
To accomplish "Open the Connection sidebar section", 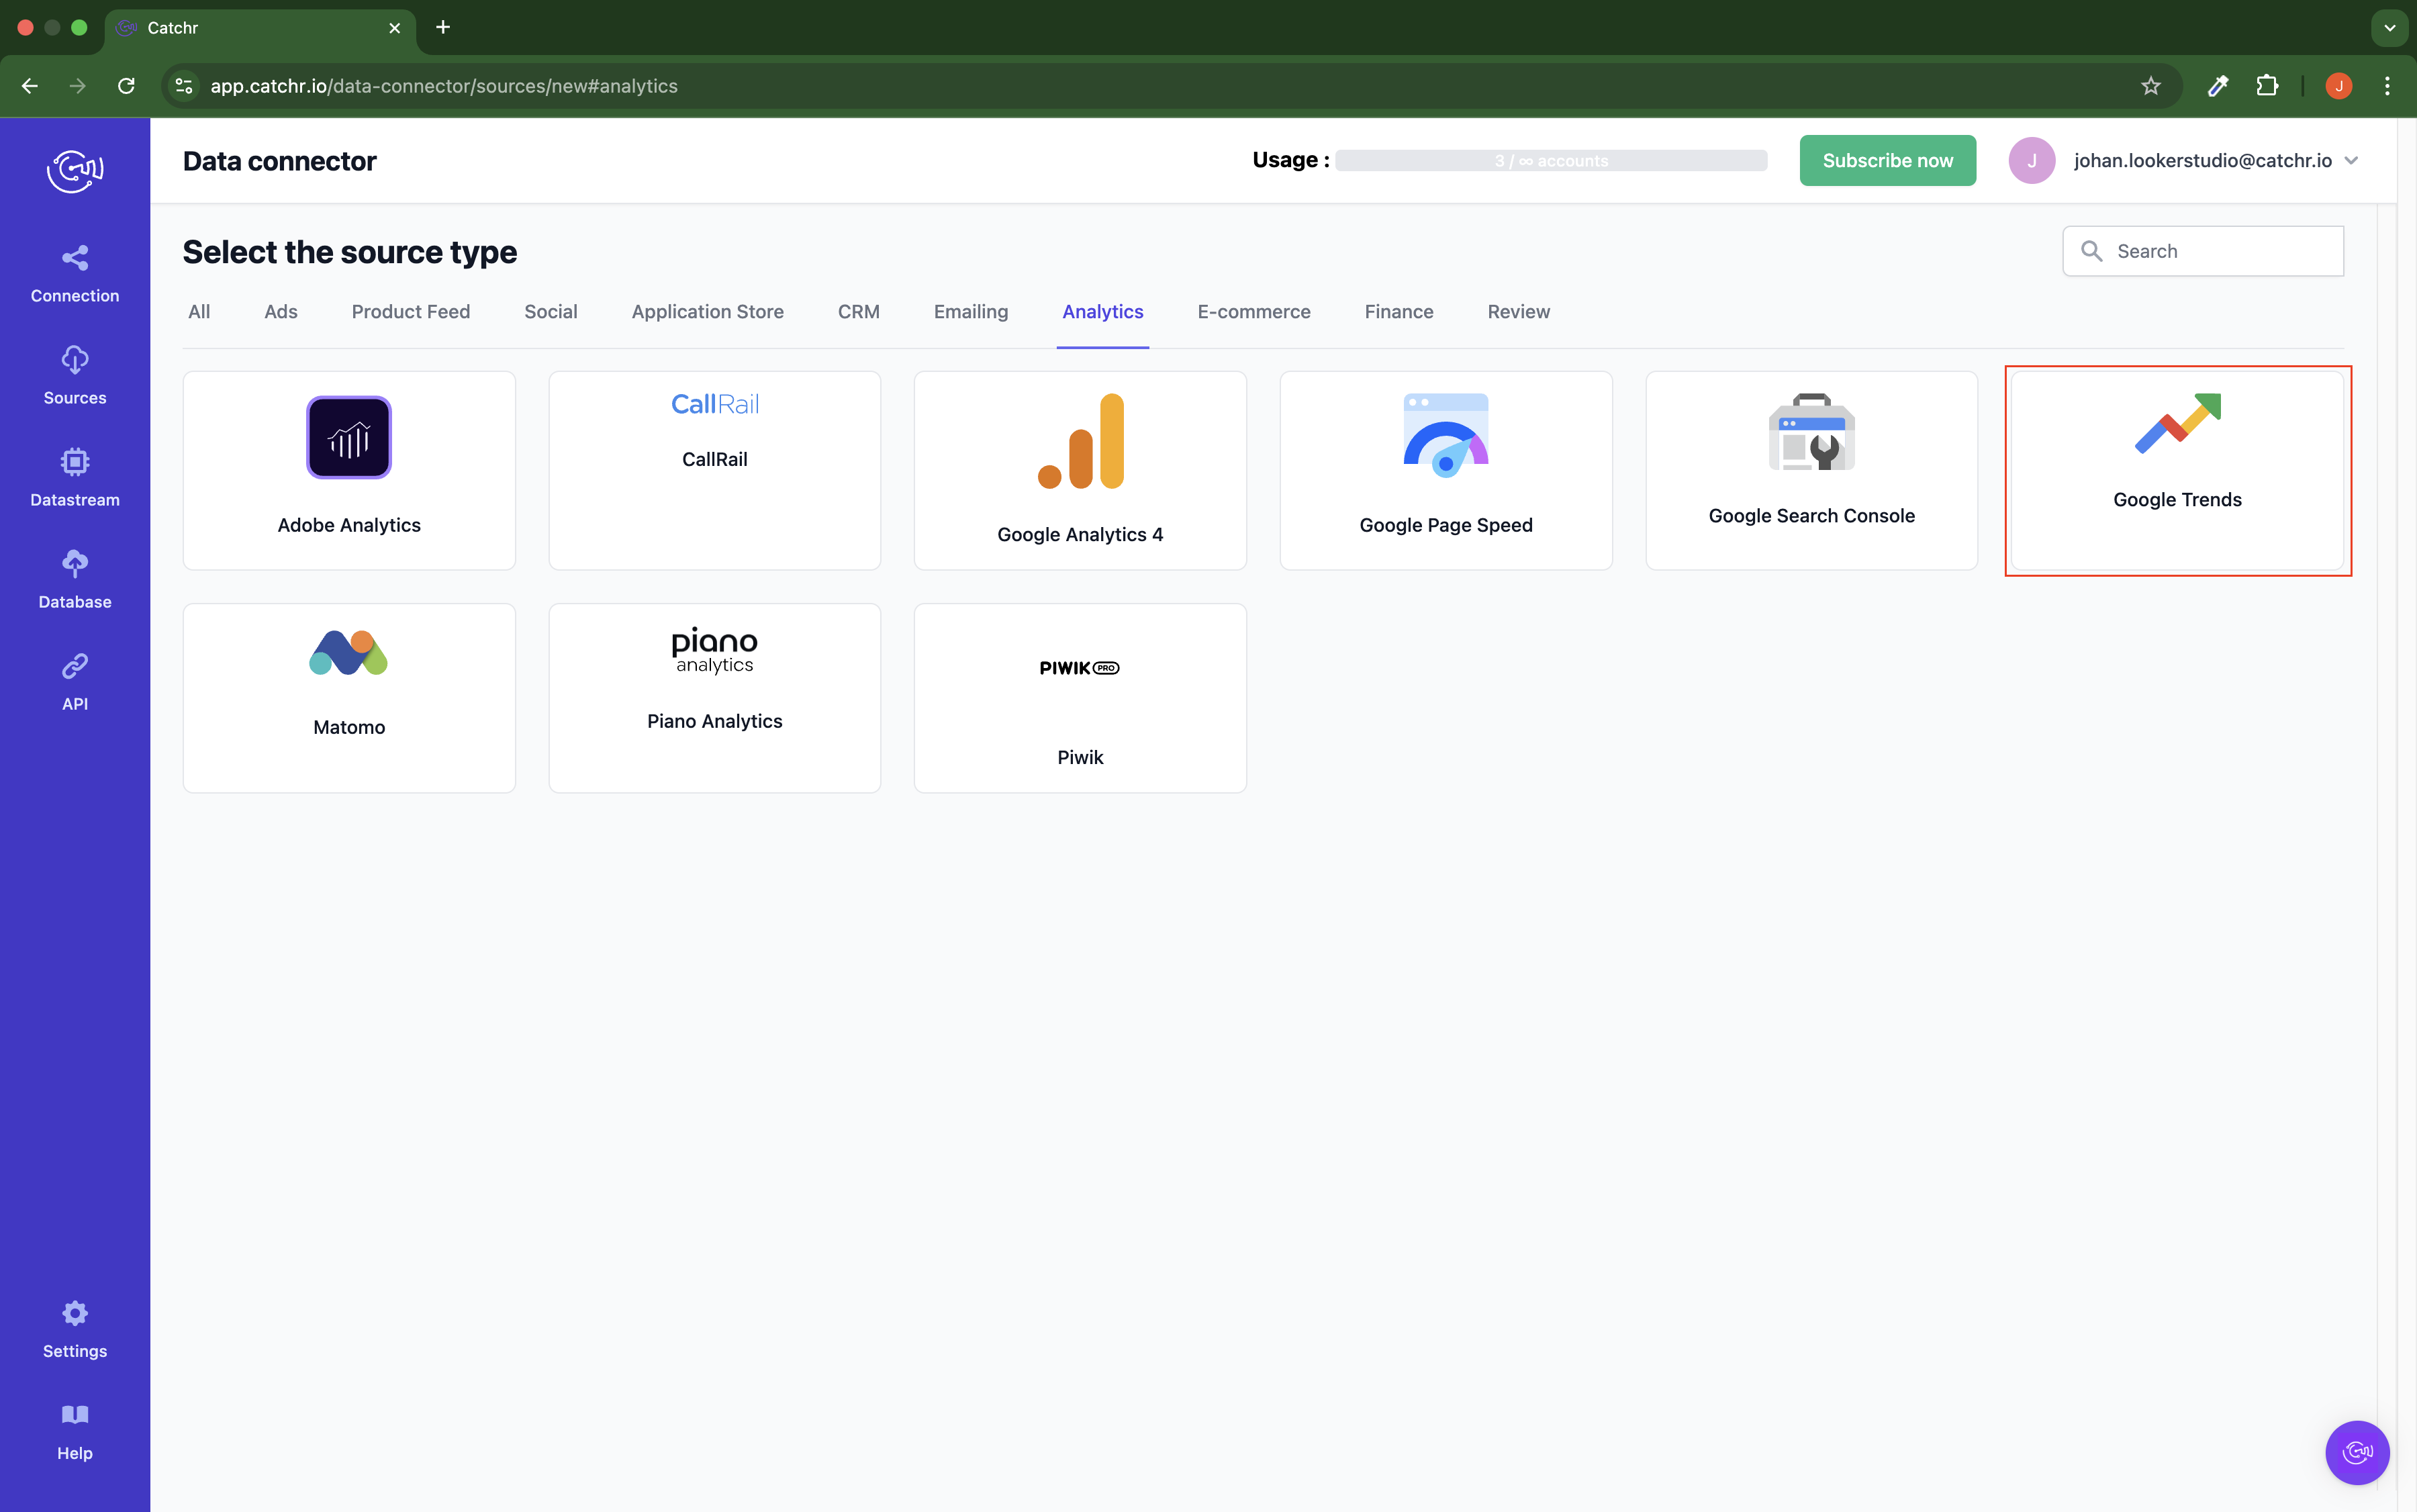I will coord(75,274).
